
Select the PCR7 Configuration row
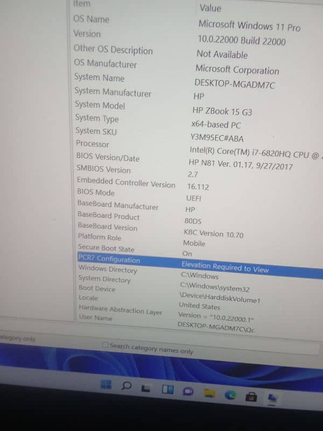(x=109, y=260)
